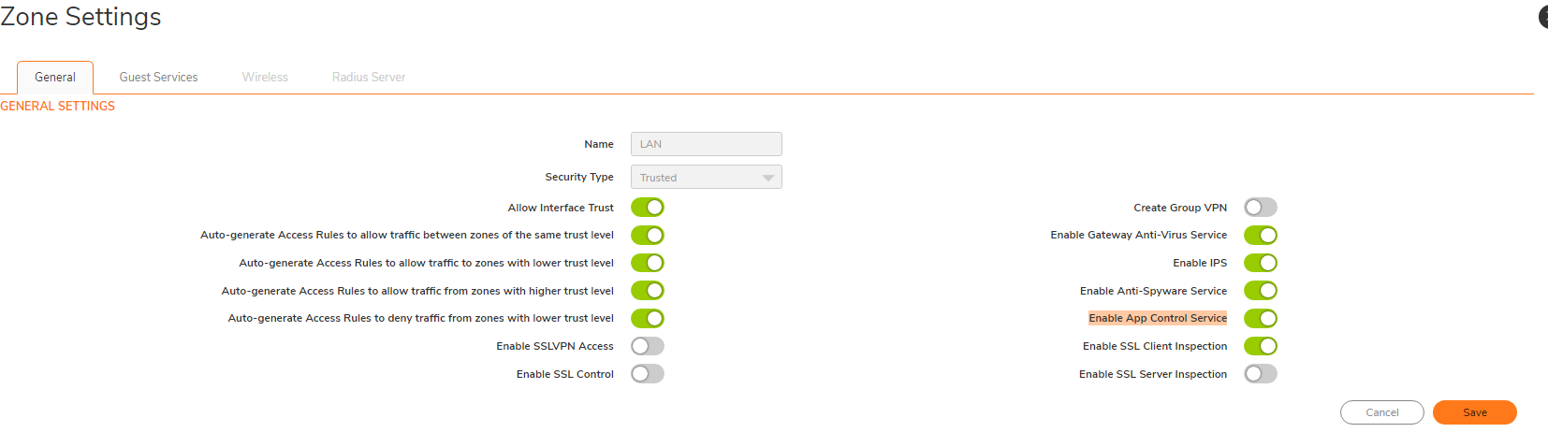The width and height of the screenshot is (1548, 447).
Task: Switch to Guest Services tab
Action: 158,78
